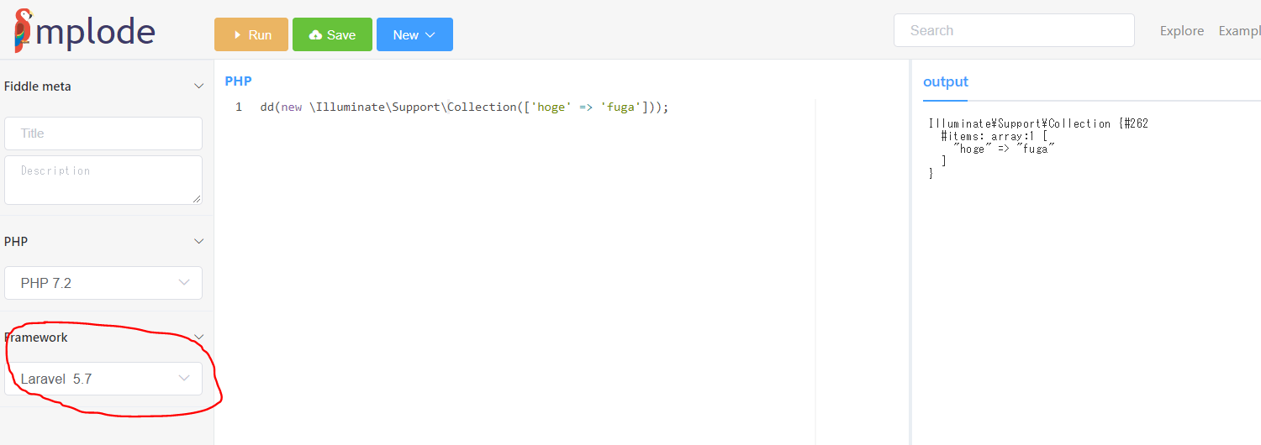Click the line number 1 gutter
1261x445 pixels.
pyautogui.click(x=239, y=107)
